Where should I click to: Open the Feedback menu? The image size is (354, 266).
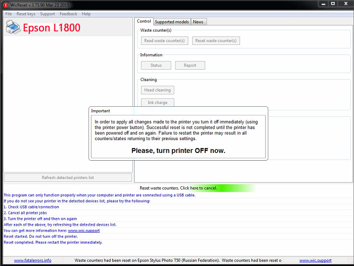(68, 14)
